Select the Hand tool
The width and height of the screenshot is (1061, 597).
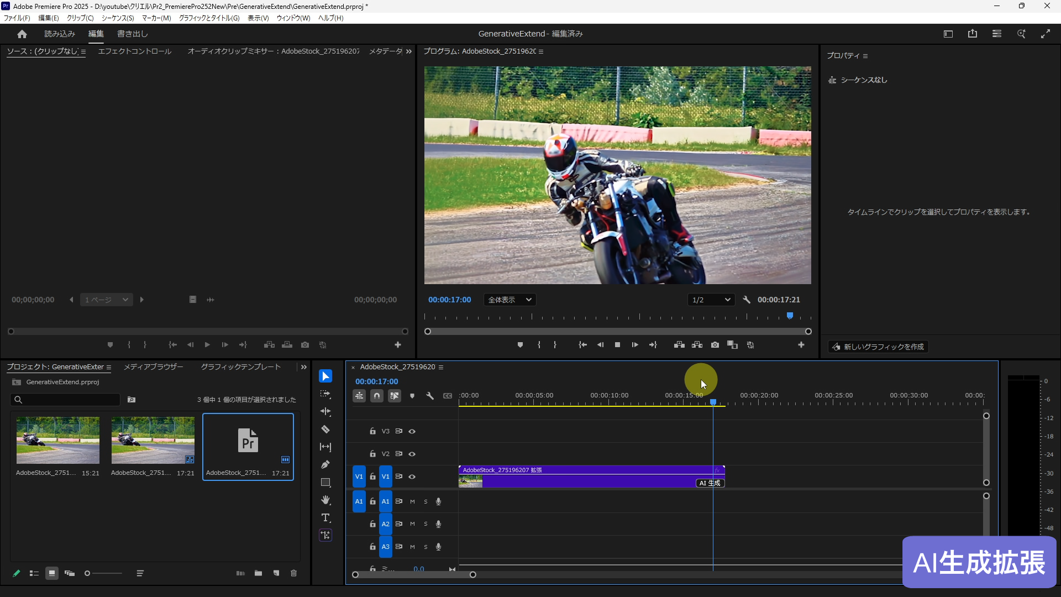click(325, 500)
